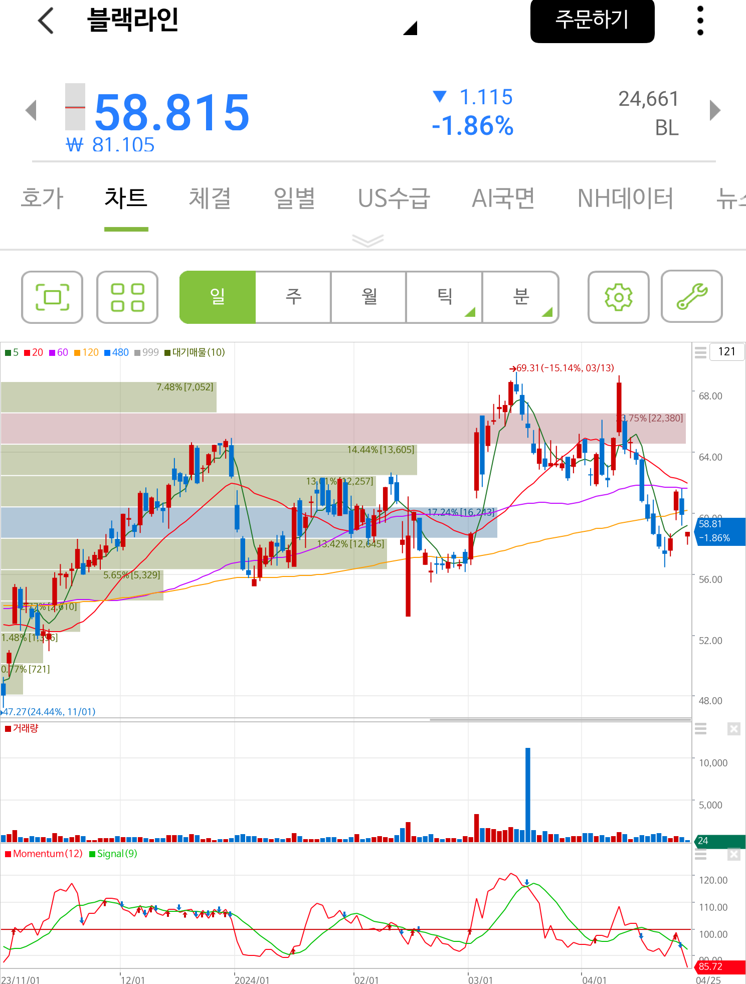Open chart drawing tools wrench icon
This screenshot has width=746, height=984.
click(x=692, y=296)
